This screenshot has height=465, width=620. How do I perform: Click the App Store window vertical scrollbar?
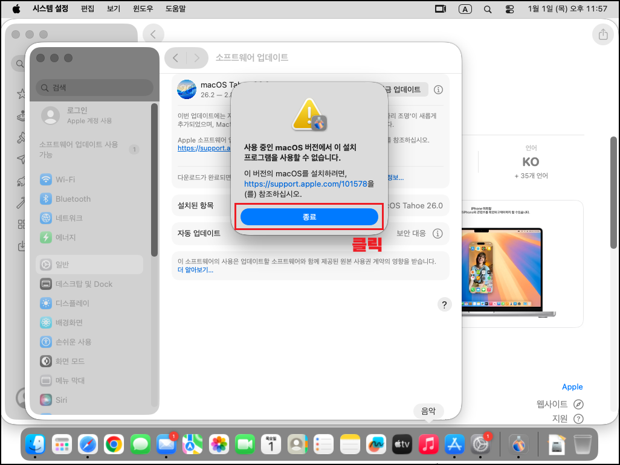(x=613, y=193)
